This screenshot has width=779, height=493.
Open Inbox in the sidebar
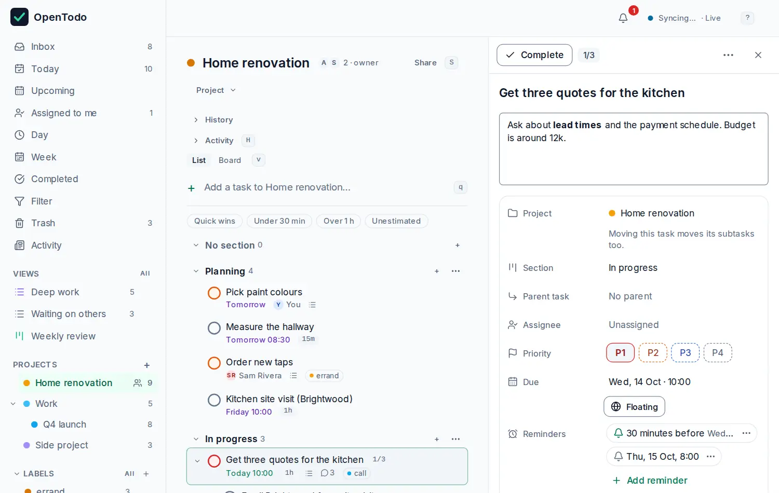pyautogui.click(x=84, y=47)
